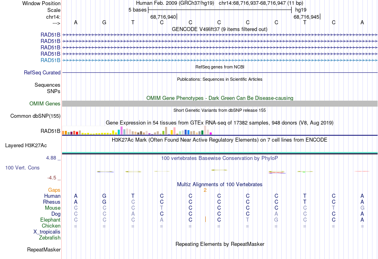Image resolution: width=378 pixels, height=259 pixels.
Task: Click the 68,716,945 coordinate marker
Action: (x=306, y=17)
